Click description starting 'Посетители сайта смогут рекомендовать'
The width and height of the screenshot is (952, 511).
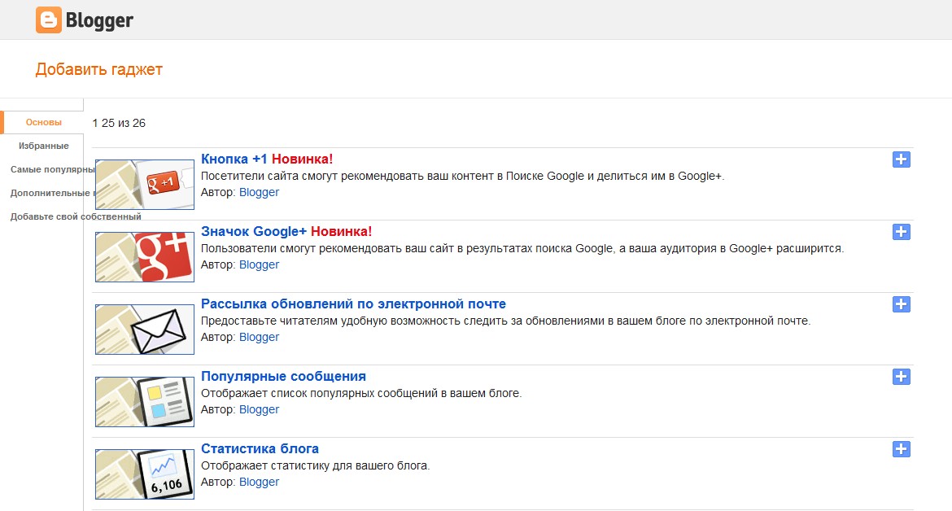[463, 176]
